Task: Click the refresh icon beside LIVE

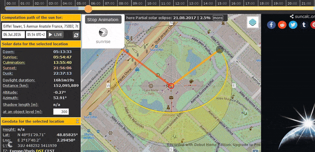Action: [x=76, y=35]
